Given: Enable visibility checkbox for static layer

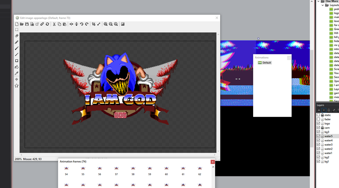Looking at the screenshot, I should tap(318, 115).
